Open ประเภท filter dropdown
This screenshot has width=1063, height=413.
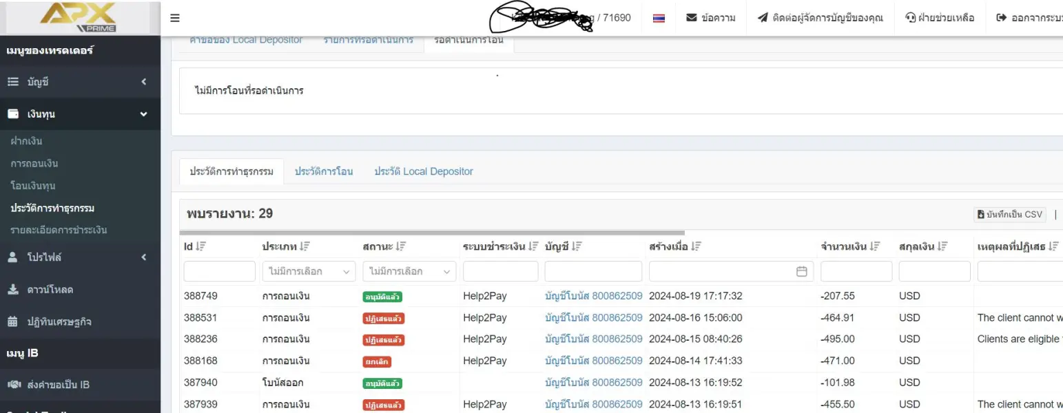(x=309, y=271)
